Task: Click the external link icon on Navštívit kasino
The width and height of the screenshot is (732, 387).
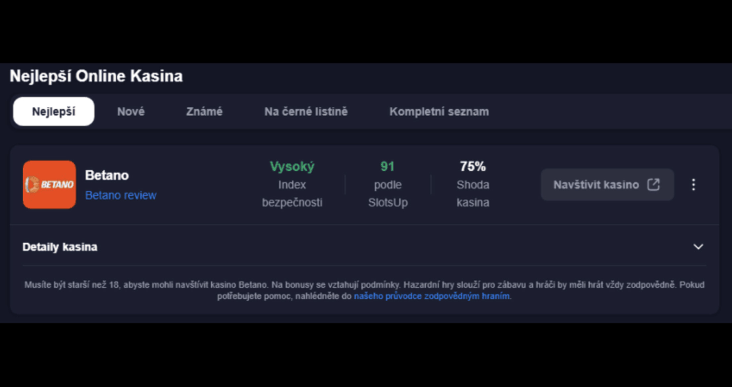Action: (x=654, y=185)
